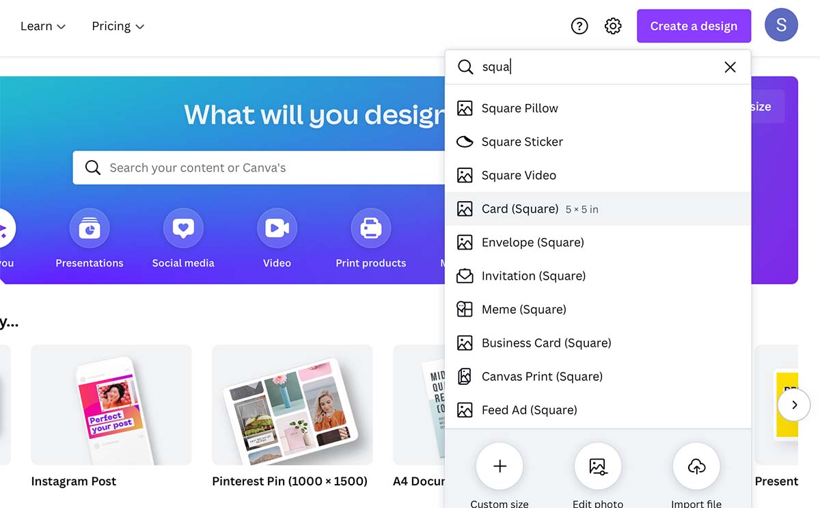
Task: Open the Pinterest Pin thumbnail
Action: (x=292, y=405)
